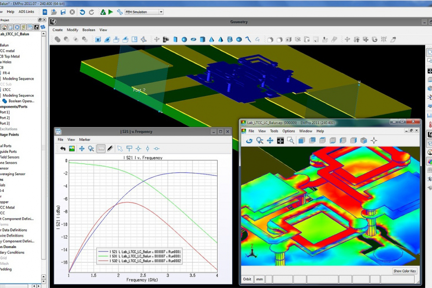This screenshot has width=432, height=288.
Task: Click the Save floppy disk icon
Action: pyautogui.click(x=63, y=12)
